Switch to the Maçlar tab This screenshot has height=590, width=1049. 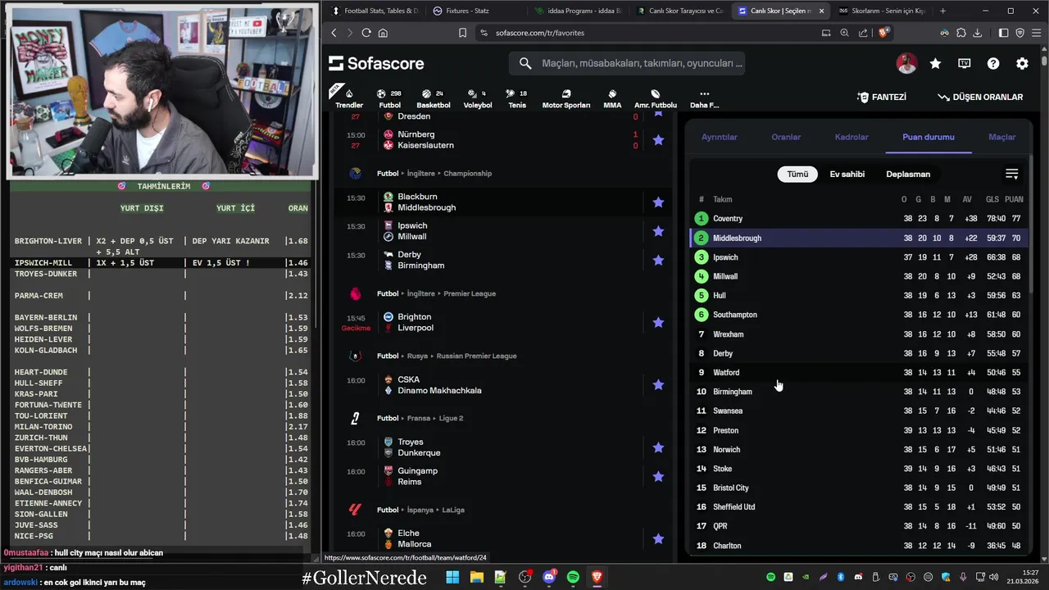1001,137
